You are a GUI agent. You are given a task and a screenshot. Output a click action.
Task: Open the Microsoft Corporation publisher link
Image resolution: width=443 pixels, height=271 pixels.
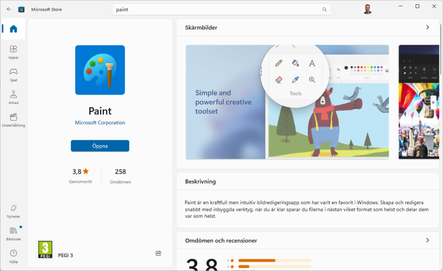click(x=100, y=123)
